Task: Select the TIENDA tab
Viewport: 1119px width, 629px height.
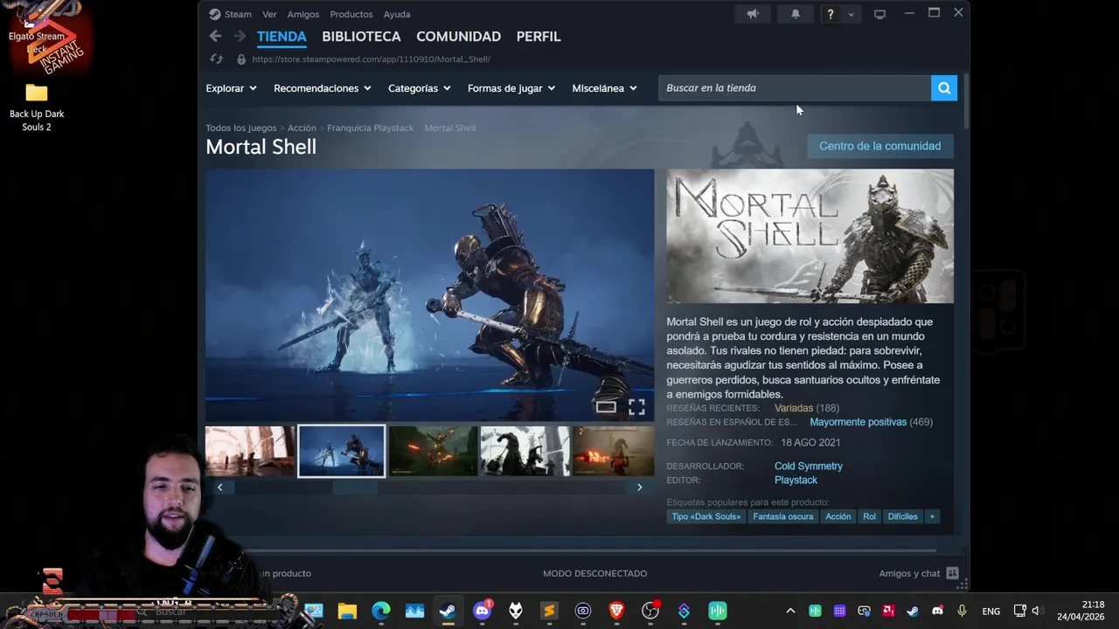Action: pyautogui.click(x=281, y=37)
